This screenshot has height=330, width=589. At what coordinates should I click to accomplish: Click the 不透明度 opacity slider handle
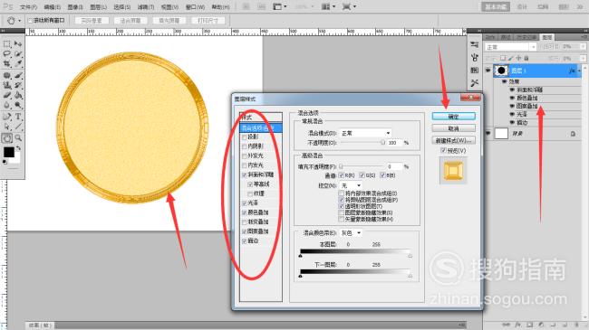point(382,143)
